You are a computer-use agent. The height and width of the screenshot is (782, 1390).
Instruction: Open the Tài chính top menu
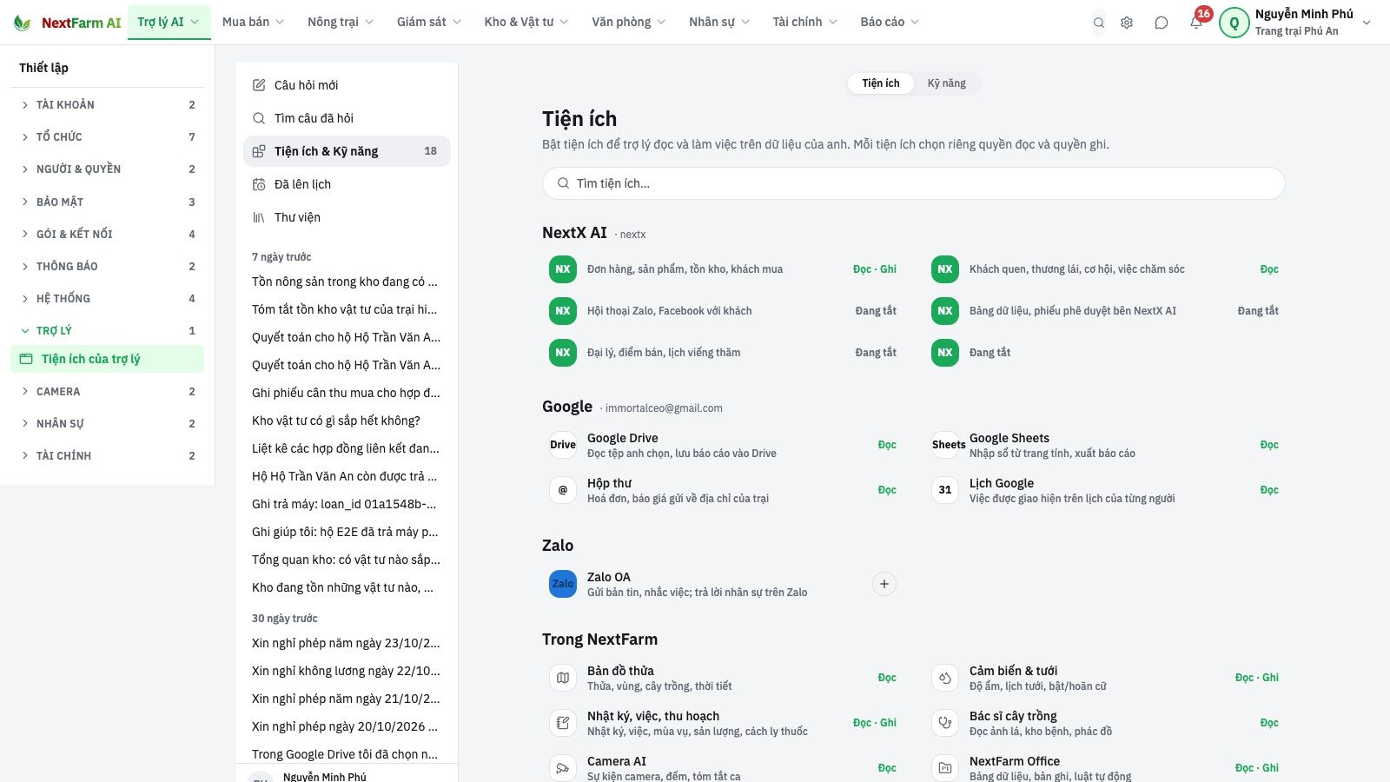805,22
